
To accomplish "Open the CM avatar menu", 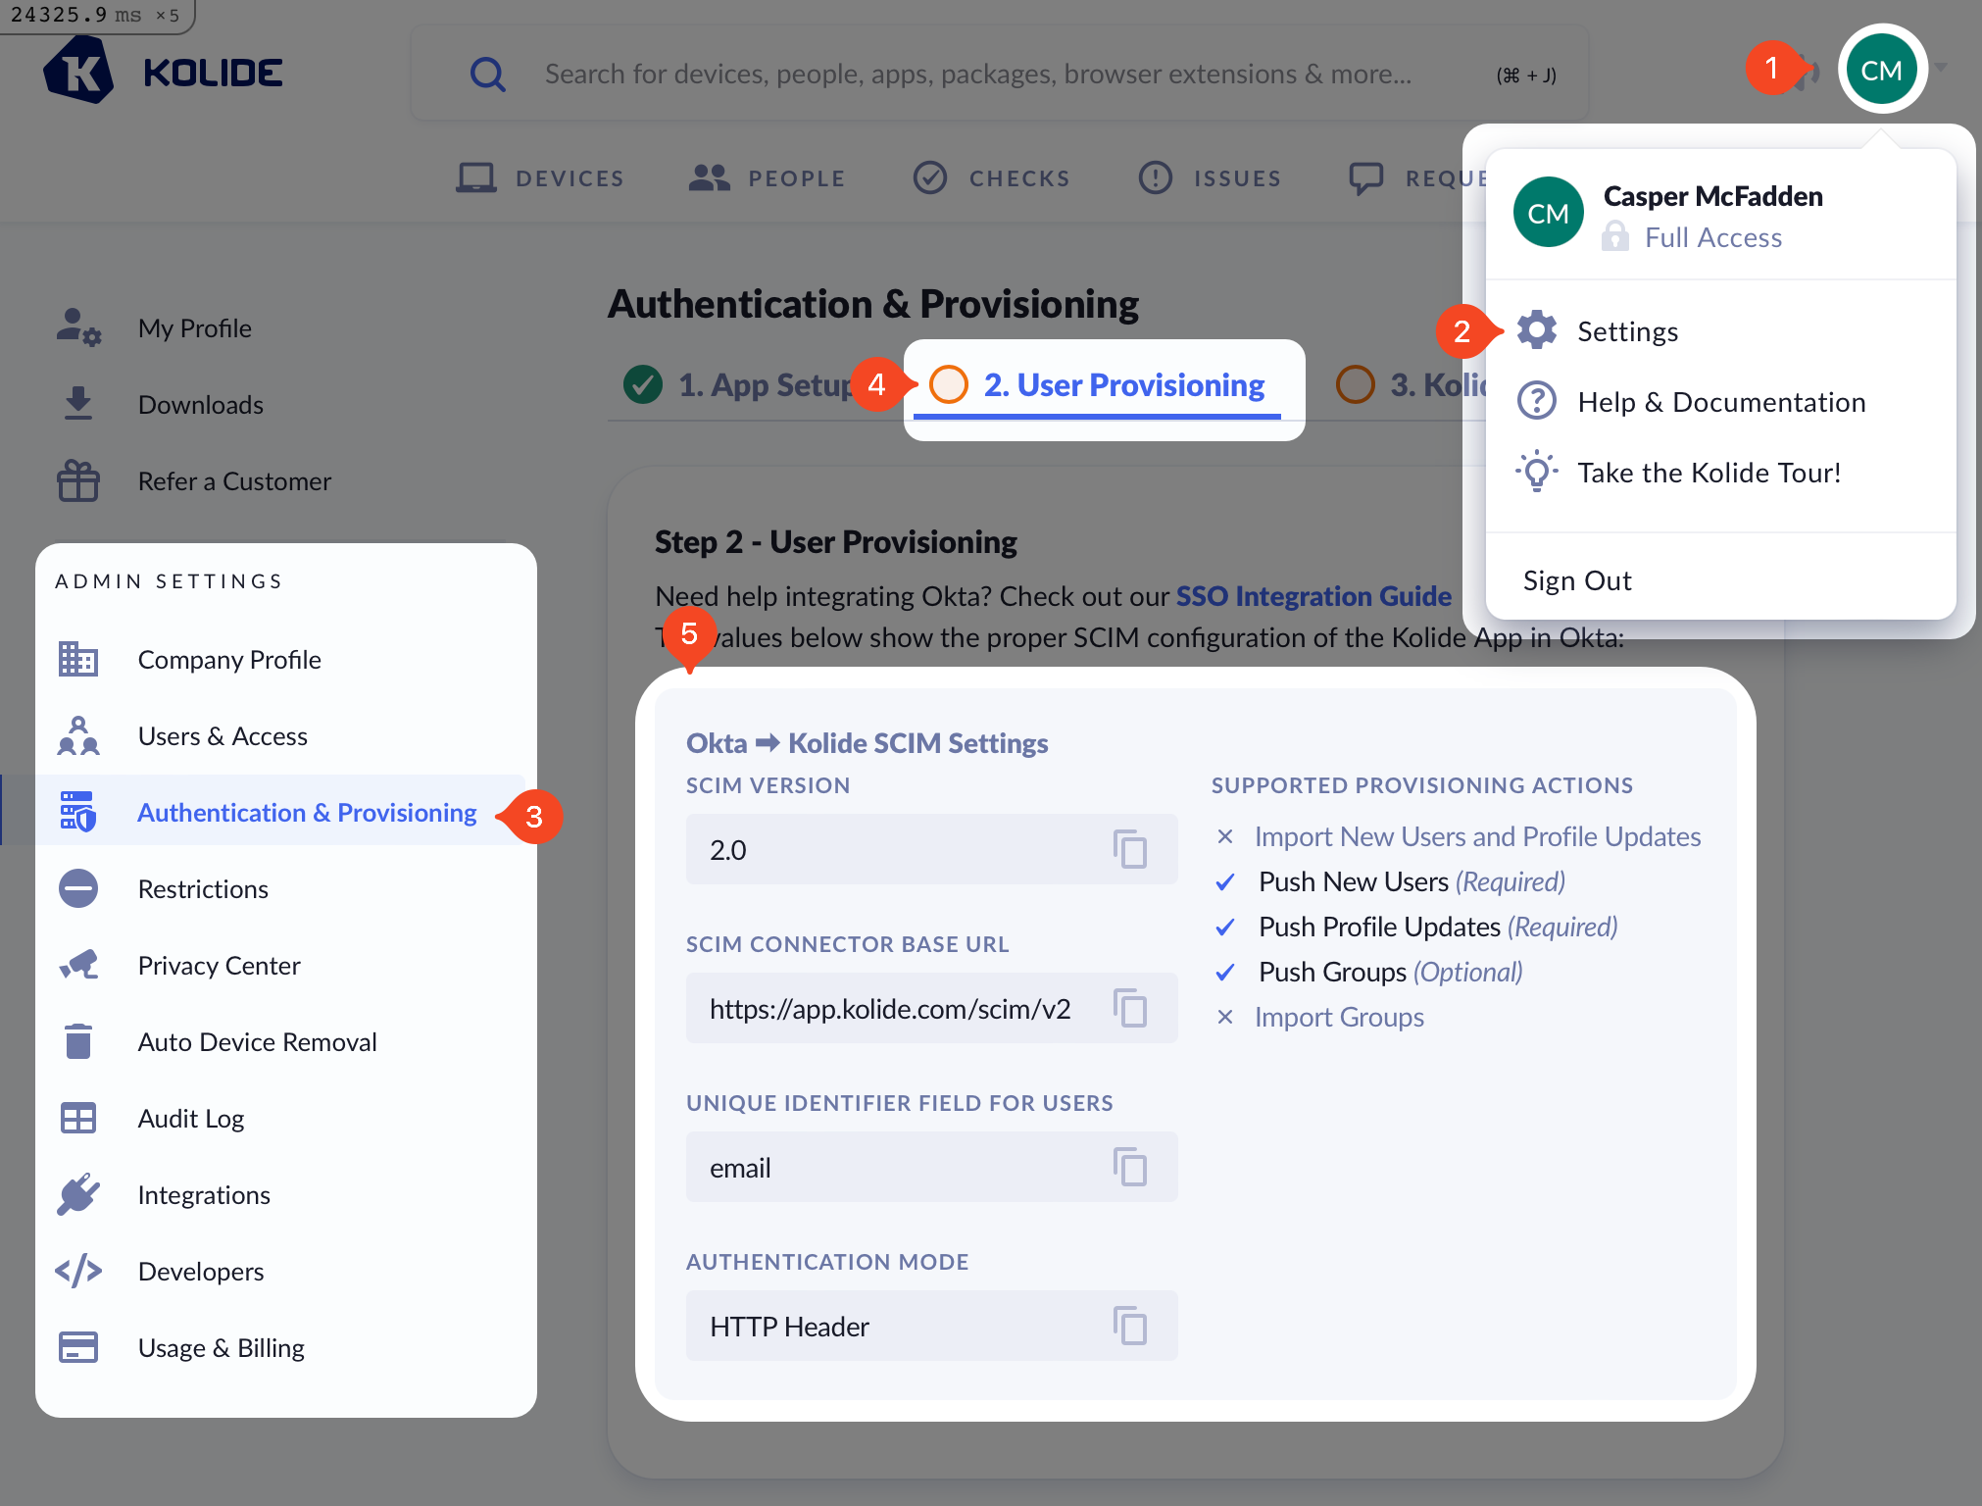I will (1881, 70).
